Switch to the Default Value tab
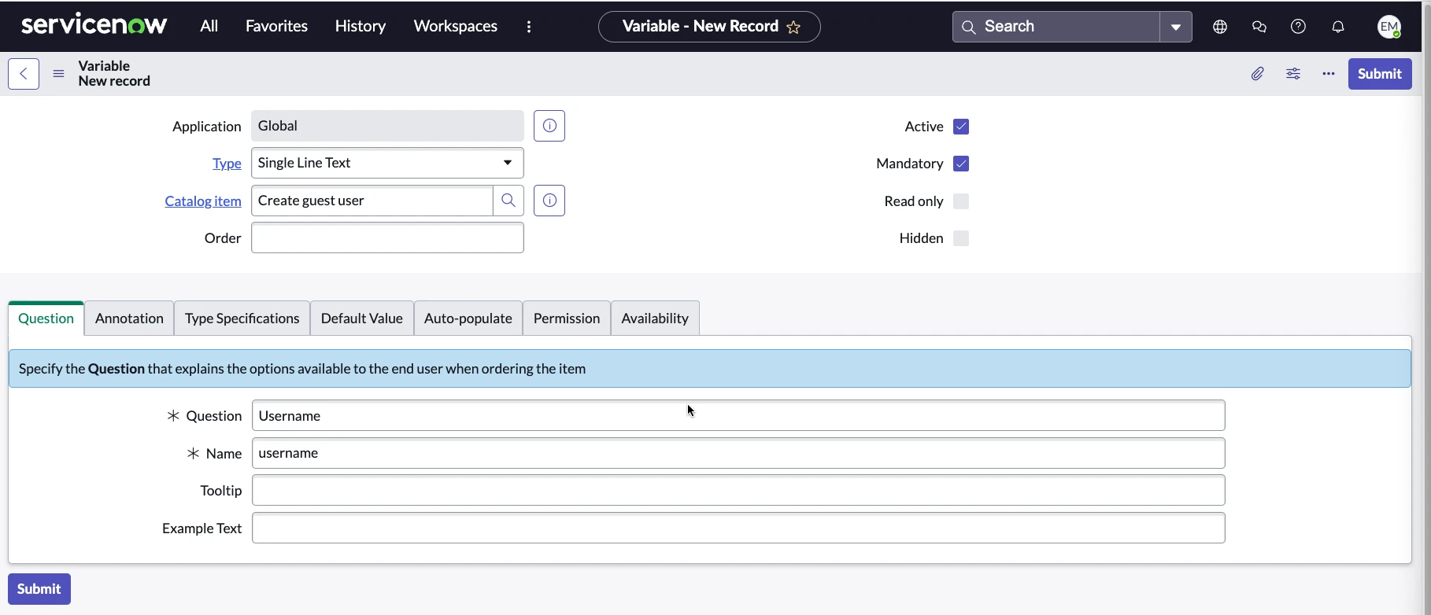The width and height of the screenshot is (1431, 615). tap(361, 319)
